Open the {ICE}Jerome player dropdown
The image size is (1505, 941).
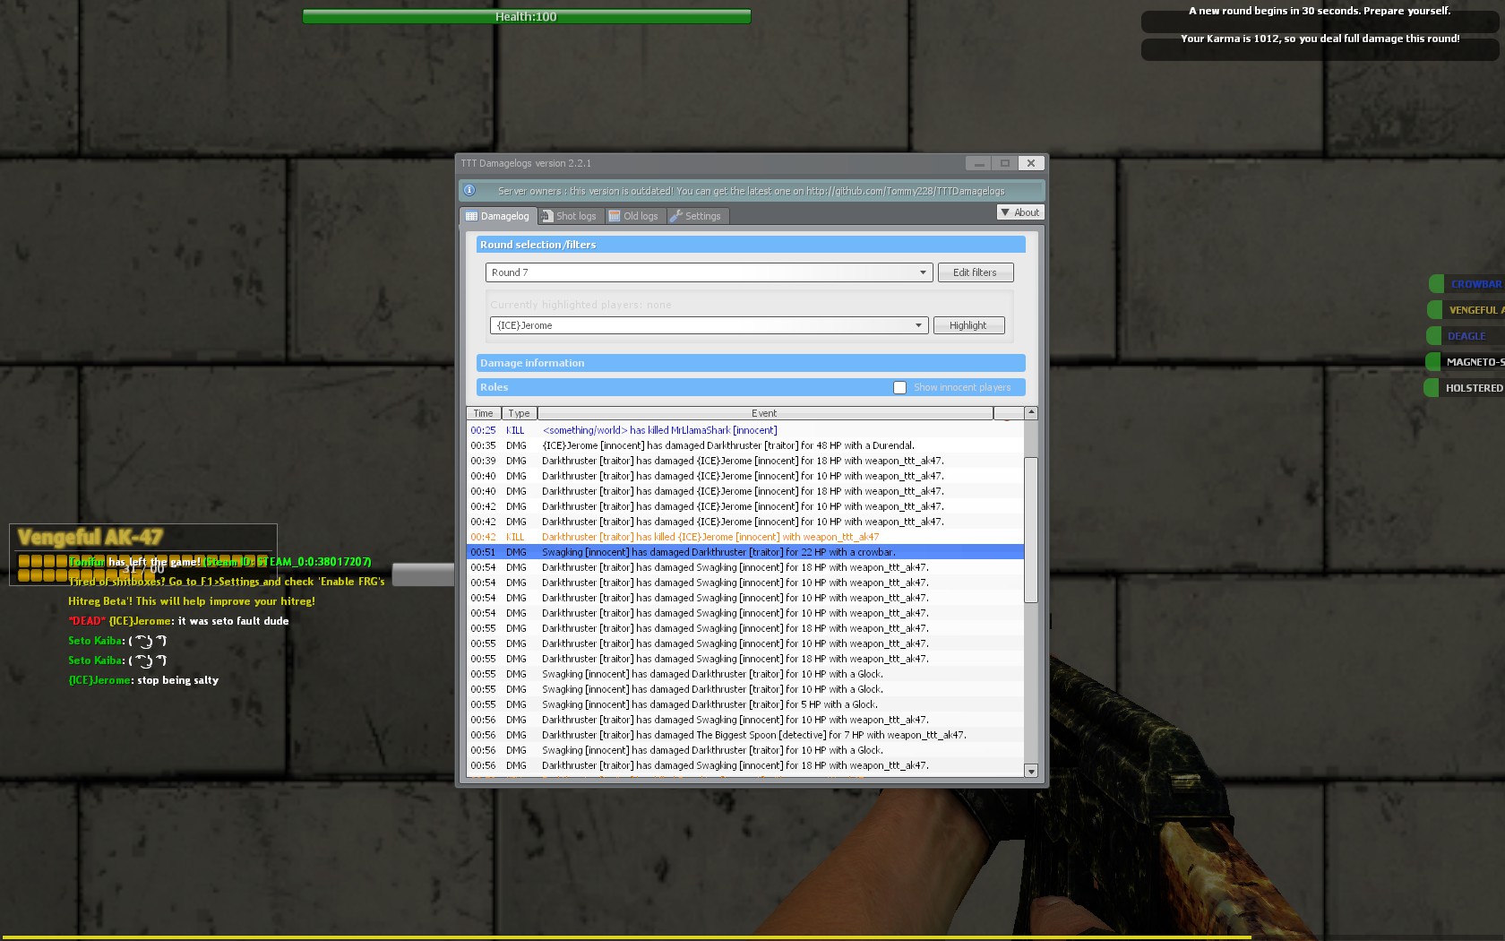[918, 325]
